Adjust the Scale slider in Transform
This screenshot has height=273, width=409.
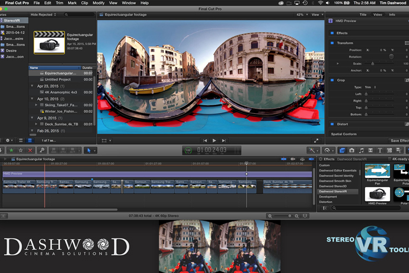[x=372, y=64]
